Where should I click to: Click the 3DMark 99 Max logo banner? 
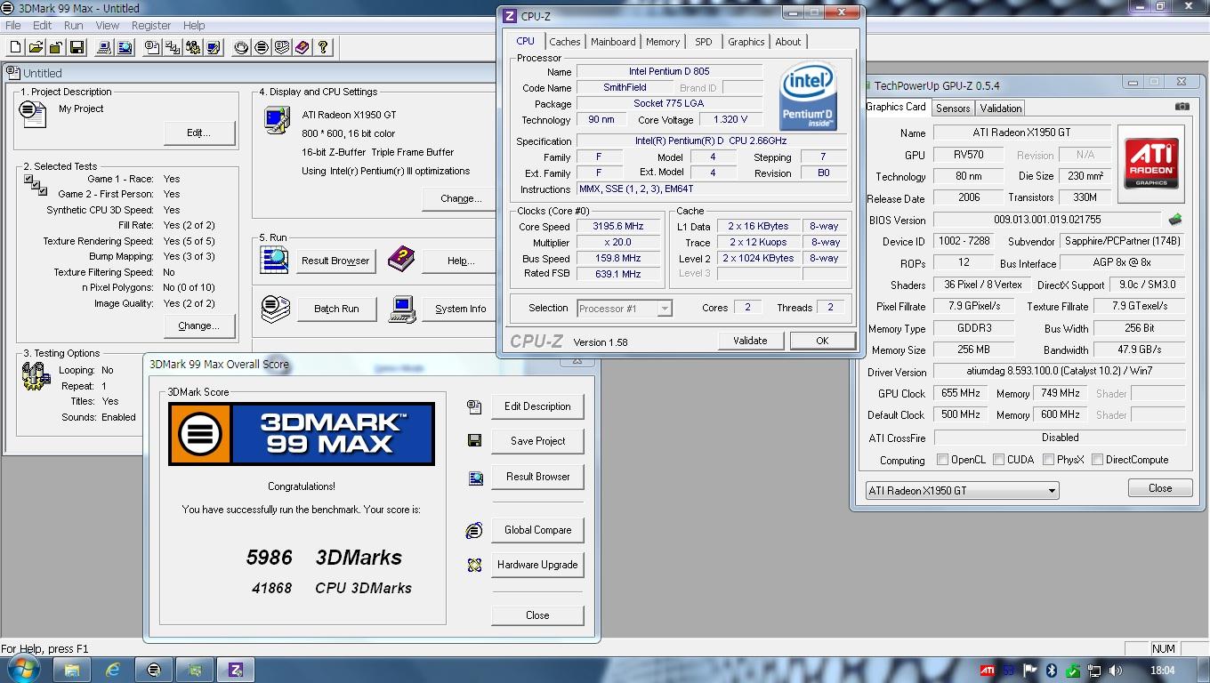tap(302, 434)
